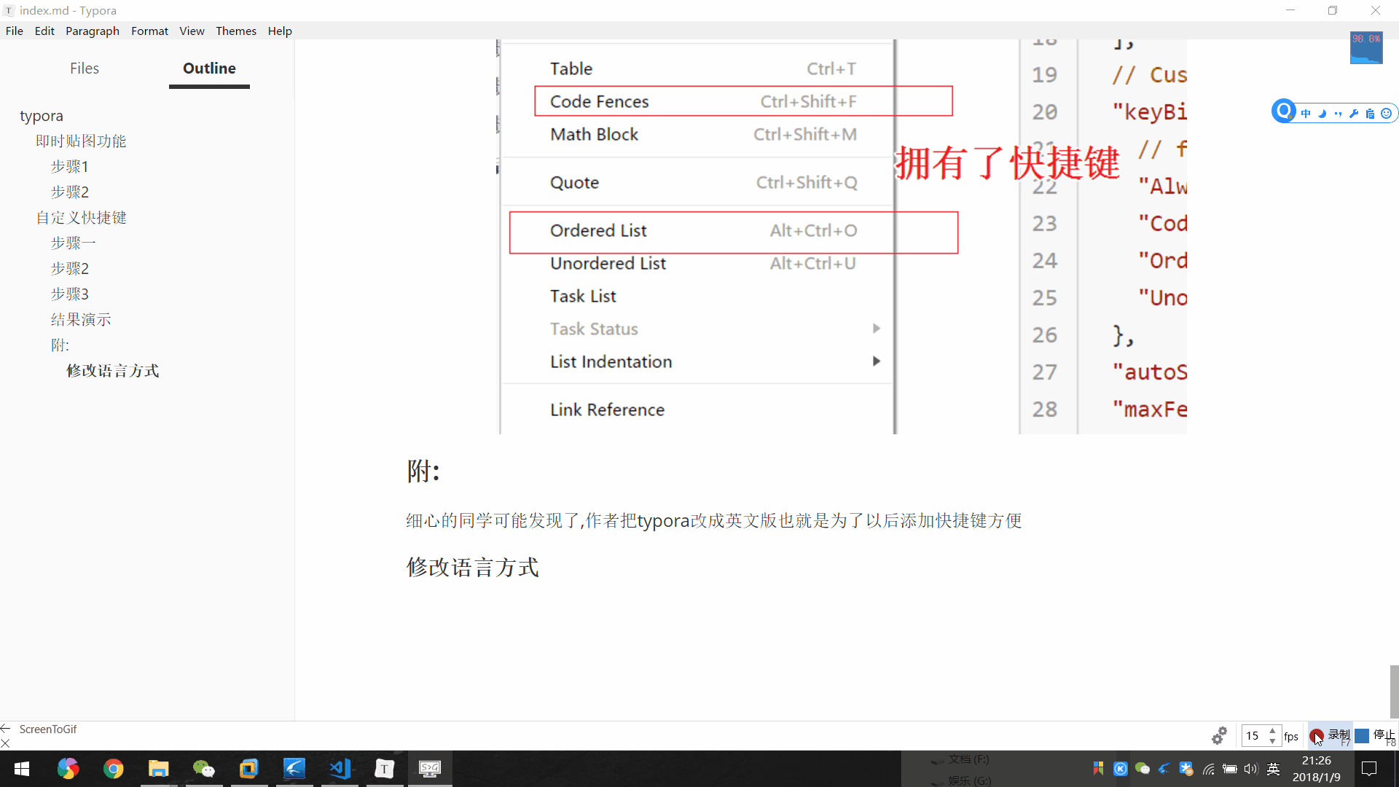
Task: Click the blue stop recording button
Action: [1361, 736]
